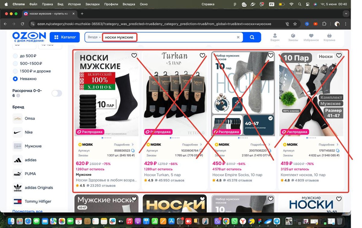Open the Chrome three-dot menu

click(x=346, y=24)
